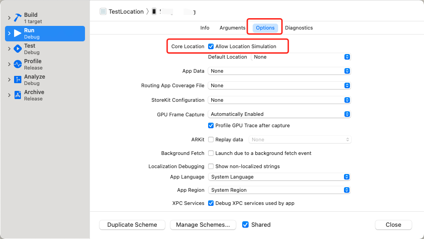Expand the Build action disclosure arrow

9,18
